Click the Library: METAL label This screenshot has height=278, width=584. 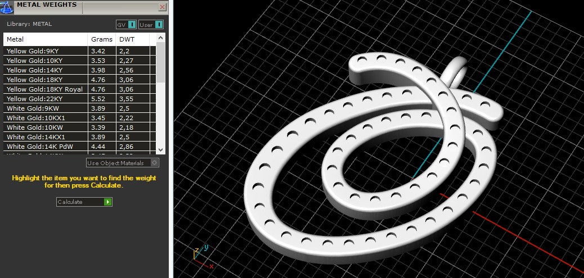click(x=29, y=24)
